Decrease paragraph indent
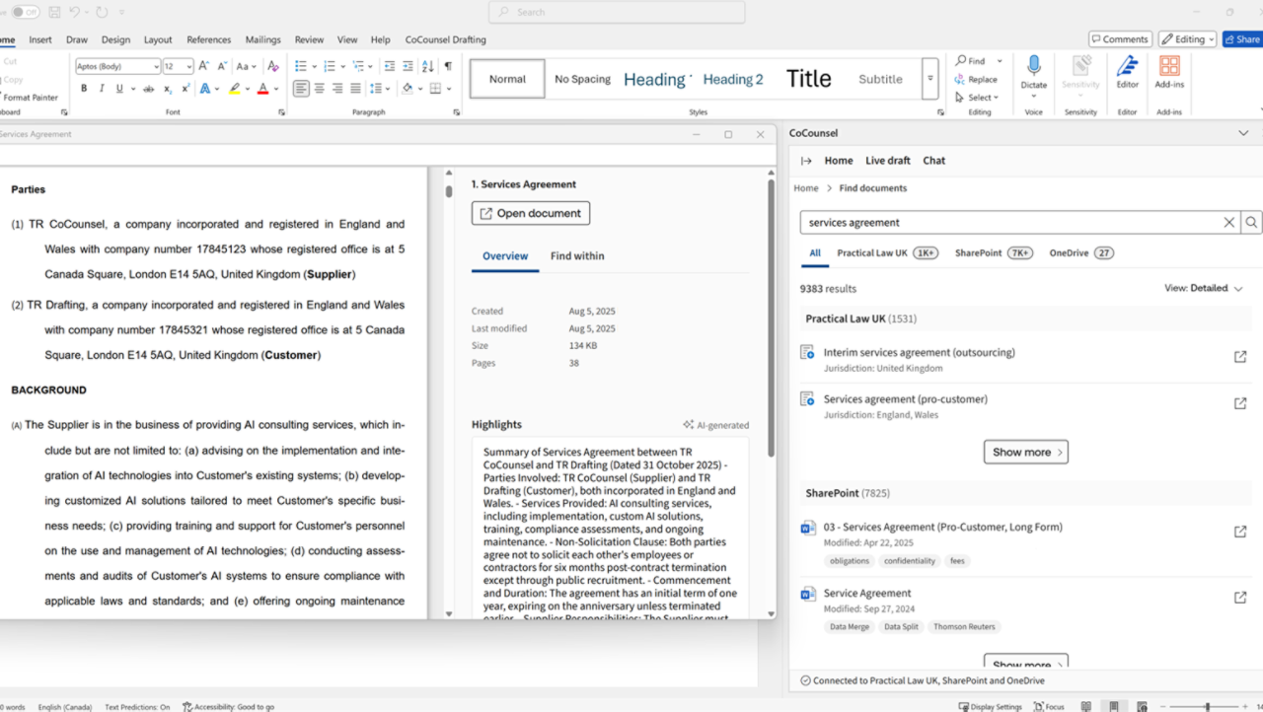The width and height of the screenshot is (1263, 712). (x=390, y=66)
